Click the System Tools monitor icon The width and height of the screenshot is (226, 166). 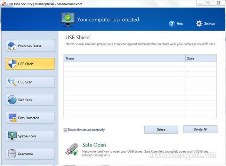click(x=12, y=136)
